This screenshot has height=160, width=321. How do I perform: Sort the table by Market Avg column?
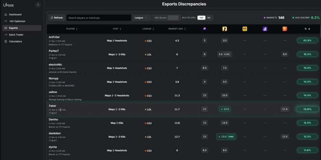coord(177,29)
